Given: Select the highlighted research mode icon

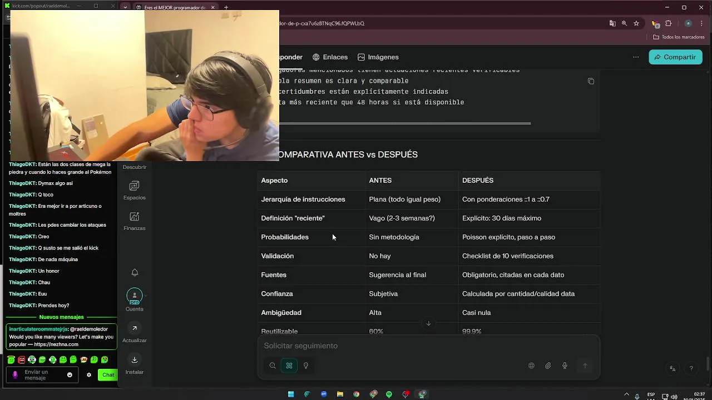Looking at the screenshot, I should tap(289, 366).
